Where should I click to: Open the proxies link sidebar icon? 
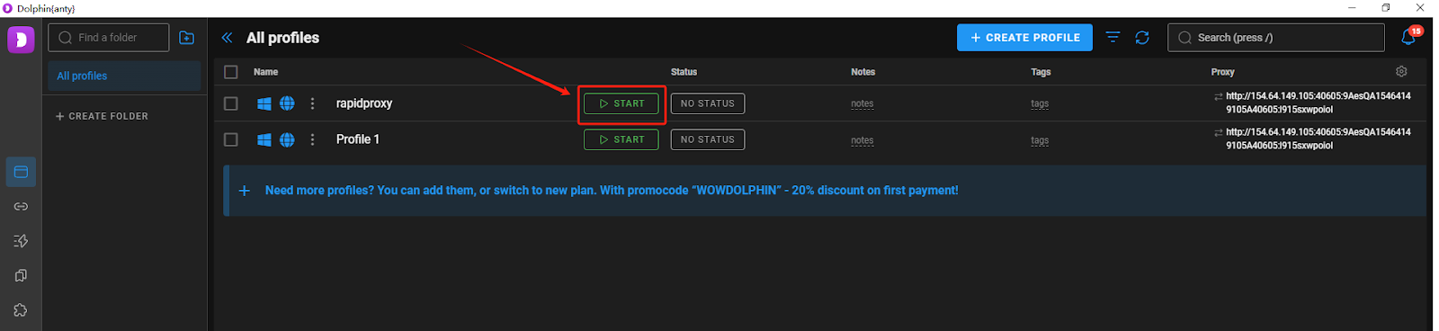pyautogui.click(x=21, y=207)
